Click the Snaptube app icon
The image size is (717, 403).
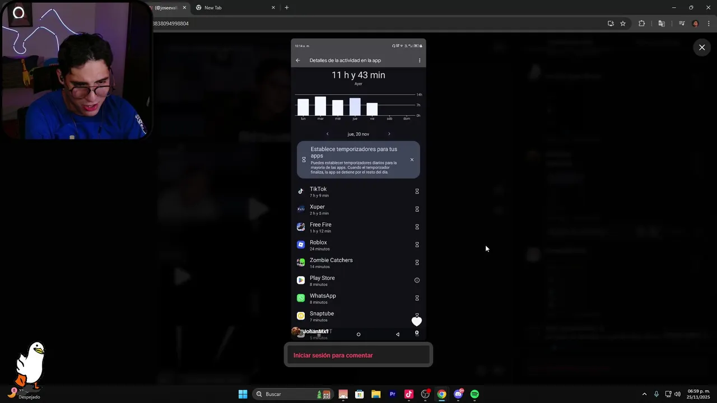(301, 316)
